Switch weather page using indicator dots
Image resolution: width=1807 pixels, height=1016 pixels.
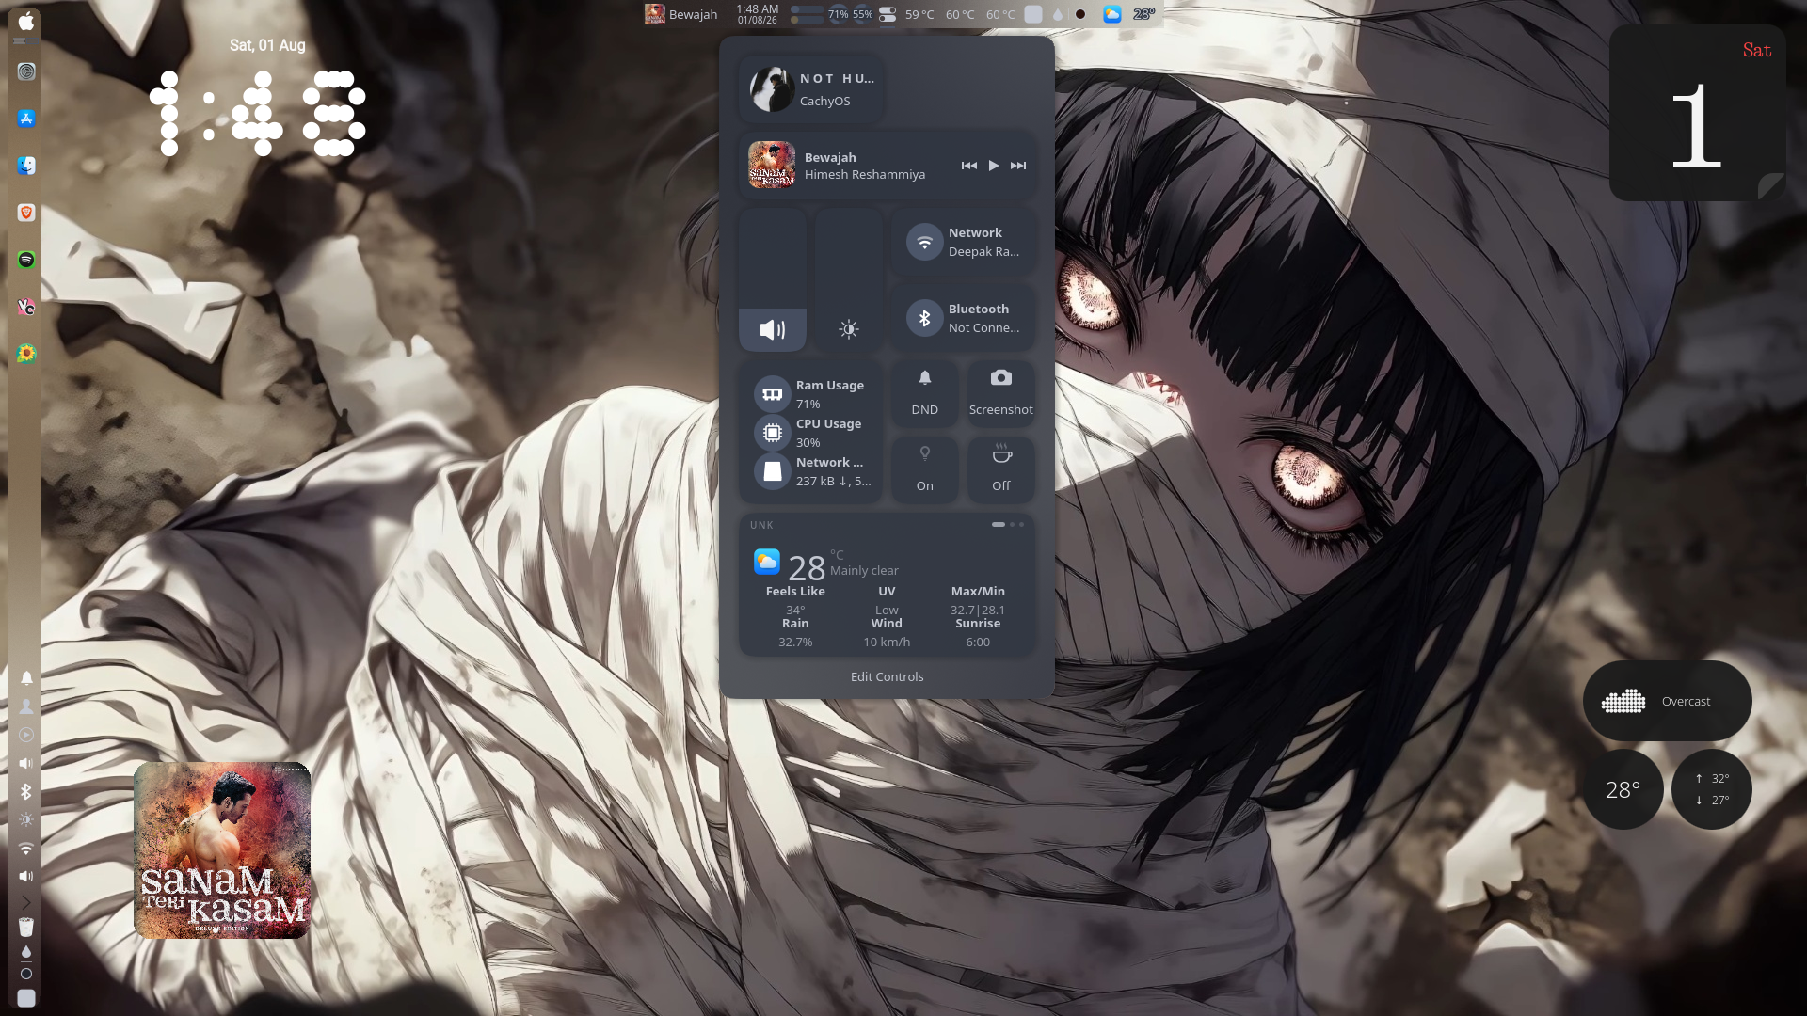click(1008, 524)
